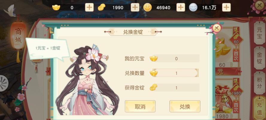The height and width of the screenshot is (120, 266).
Task: Cancel the exchange with the 取消 button
Action: click(140, 106)
